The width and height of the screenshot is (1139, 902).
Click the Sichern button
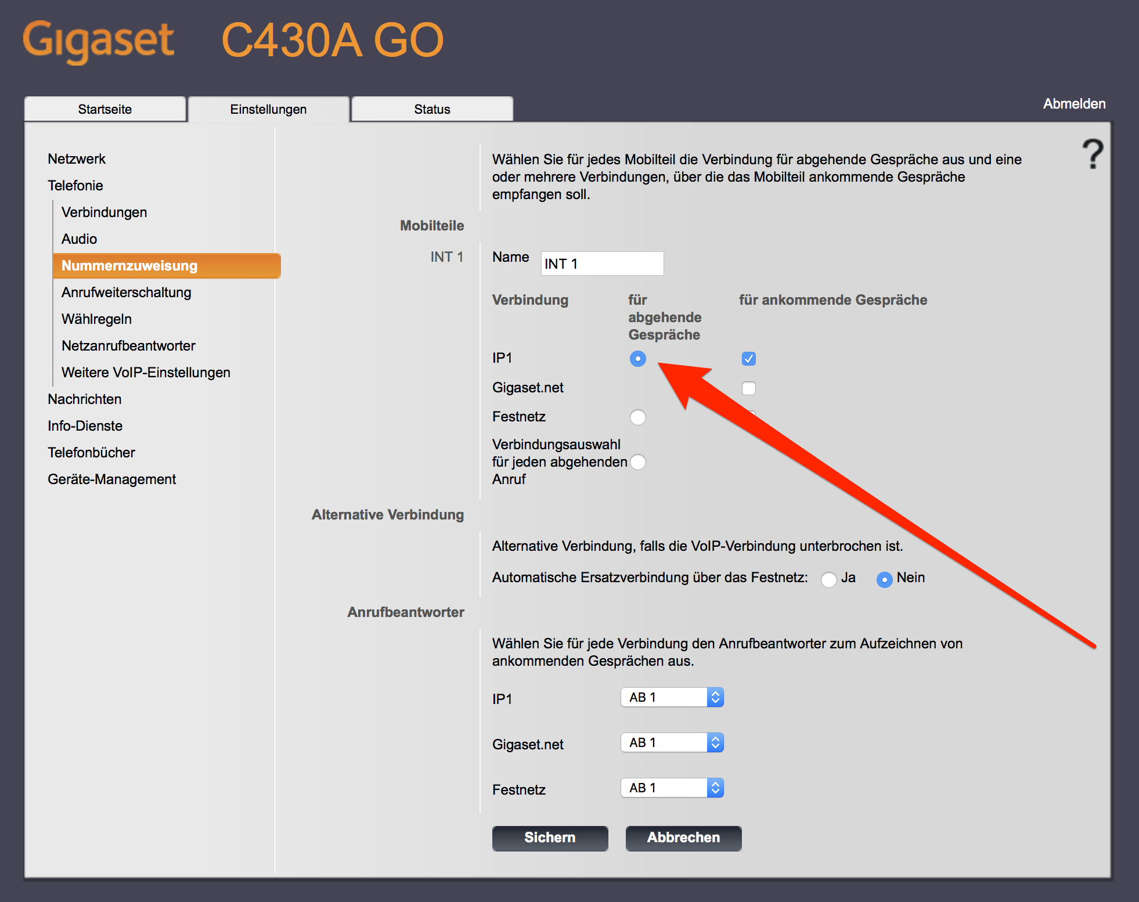pyautogui.click(x=550, y=838)
